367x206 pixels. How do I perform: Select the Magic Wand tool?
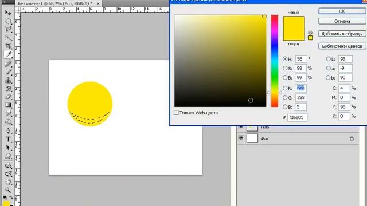[8, 37]
